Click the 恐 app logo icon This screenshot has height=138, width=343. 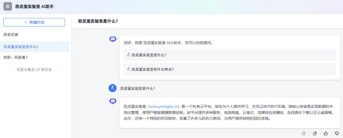(8, 7)
